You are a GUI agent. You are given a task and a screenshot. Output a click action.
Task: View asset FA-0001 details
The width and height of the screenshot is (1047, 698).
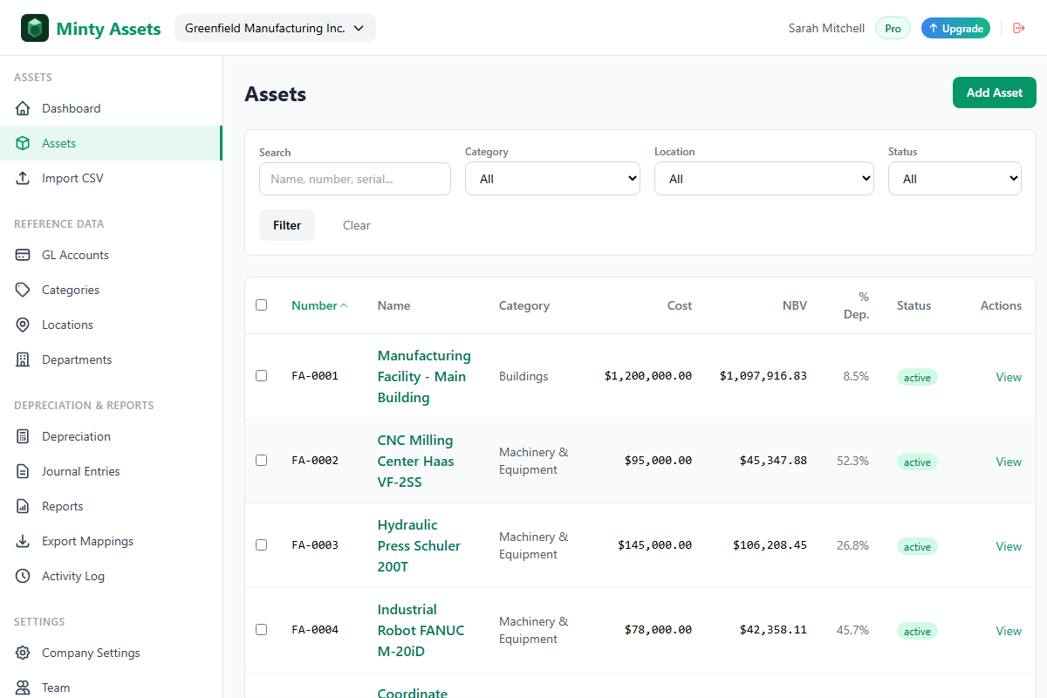[1009, 377]
